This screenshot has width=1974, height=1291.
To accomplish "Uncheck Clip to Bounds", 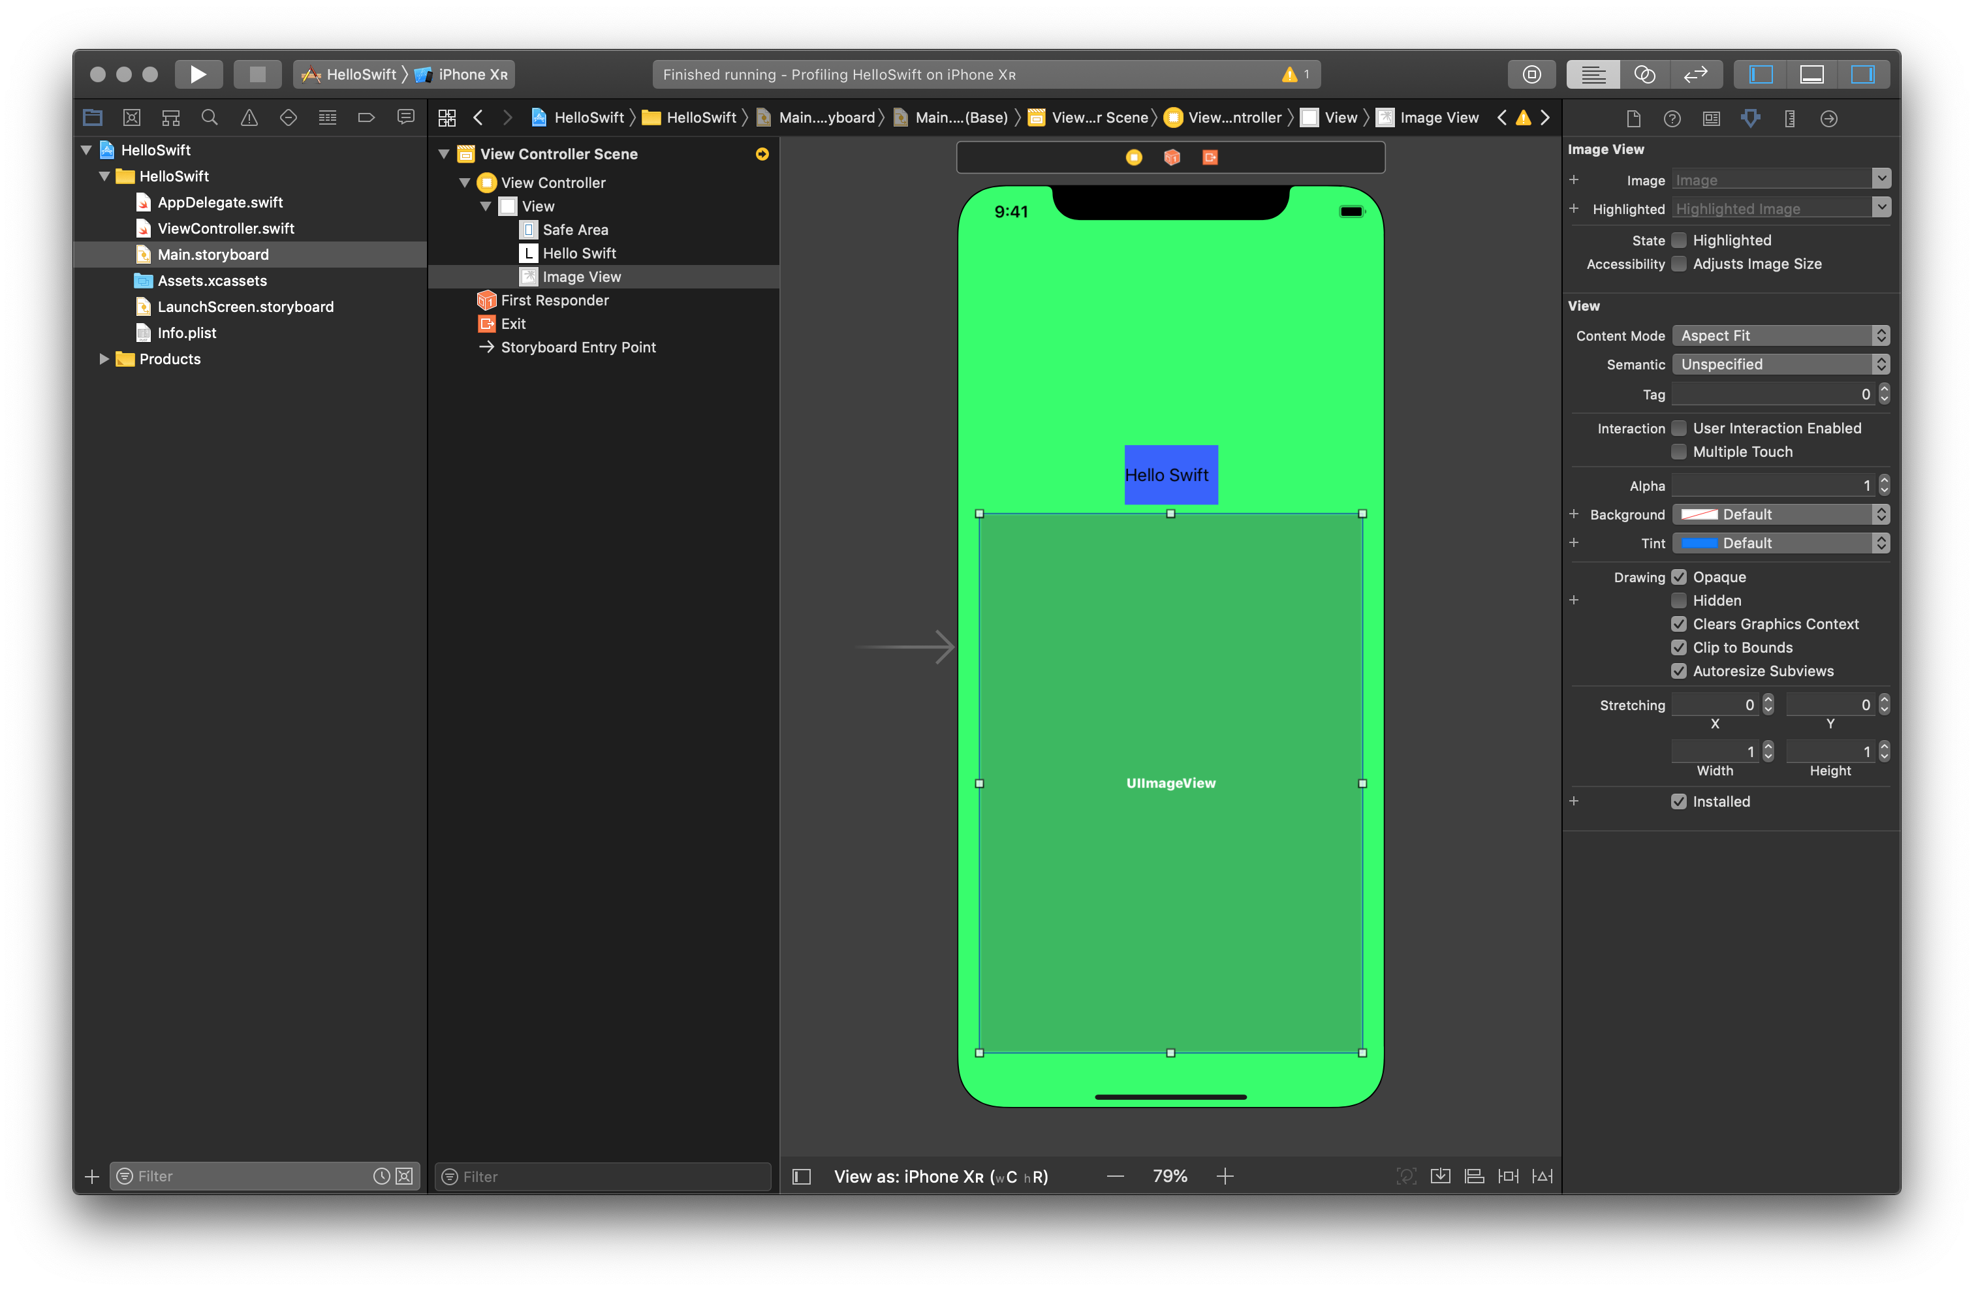I will point(1679,647).
